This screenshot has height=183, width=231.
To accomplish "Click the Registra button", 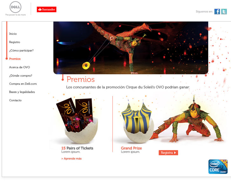I will click(168, 152).
